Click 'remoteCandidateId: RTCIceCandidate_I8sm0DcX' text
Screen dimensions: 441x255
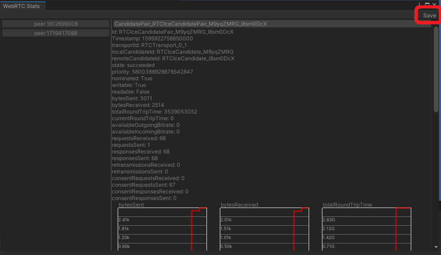tap(173, 59)
